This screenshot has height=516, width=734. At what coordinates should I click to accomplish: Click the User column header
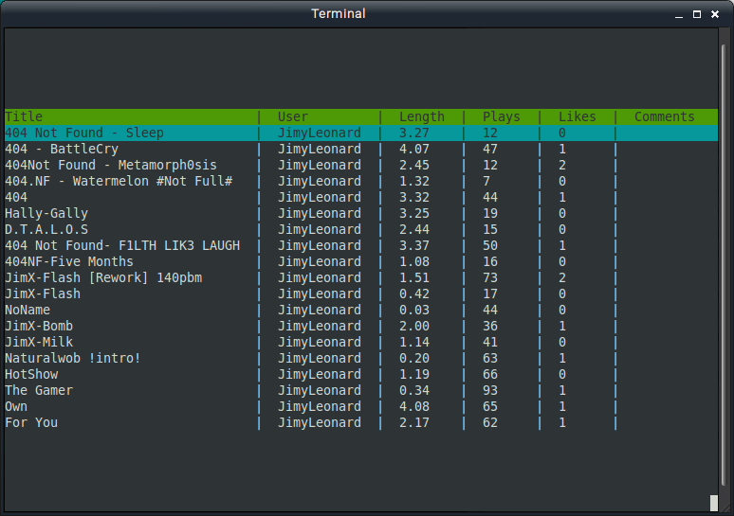[293, 116]
